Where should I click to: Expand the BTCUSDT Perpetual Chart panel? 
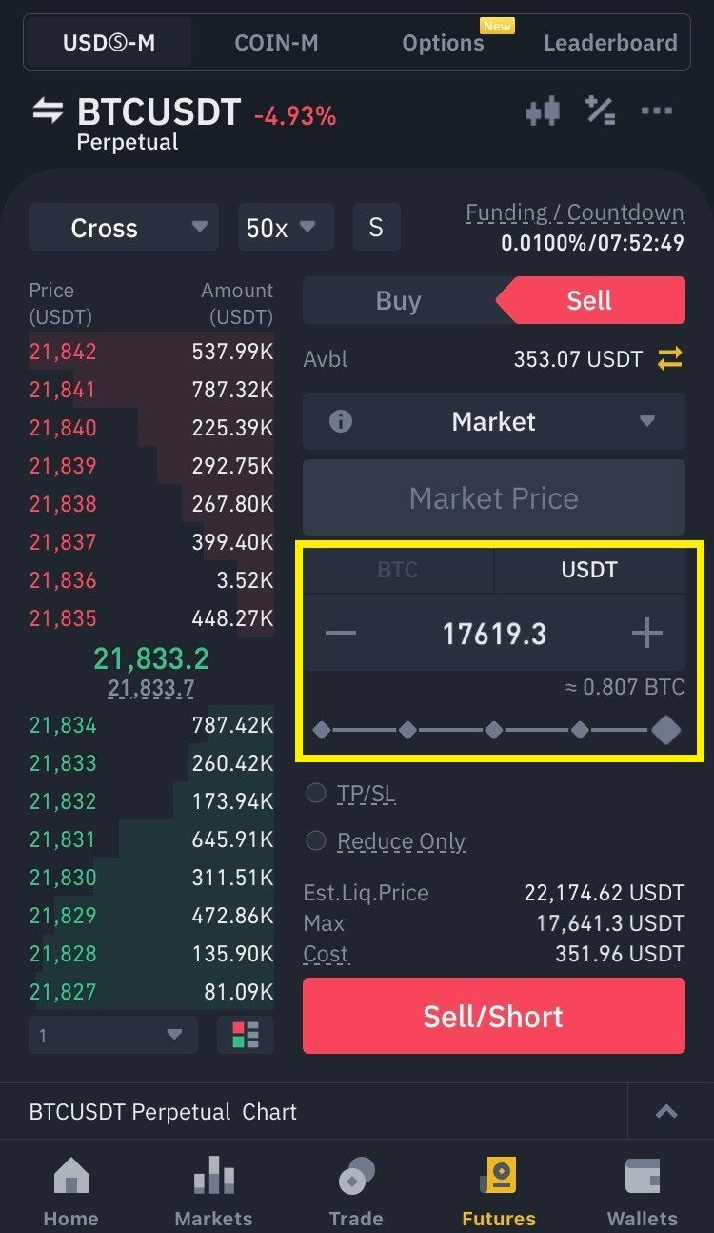(x=666, y=1112)
